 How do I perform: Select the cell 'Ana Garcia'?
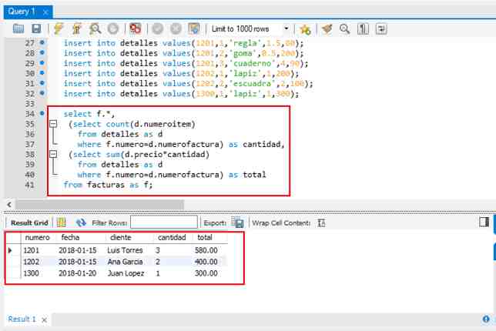pos(125,262)
